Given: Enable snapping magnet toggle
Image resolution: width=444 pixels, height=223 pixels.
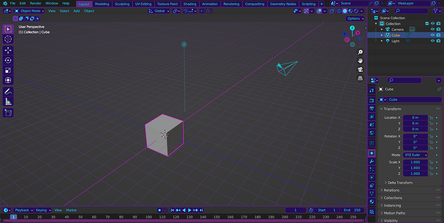Looking at the screenshot, I should pos(185,11).
